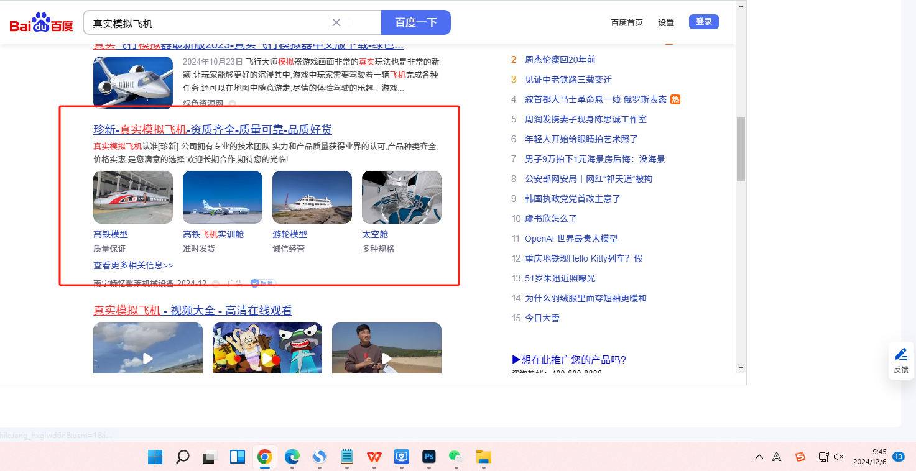
Task: Open File Explorer from taskbar
Action: [484, 457]
